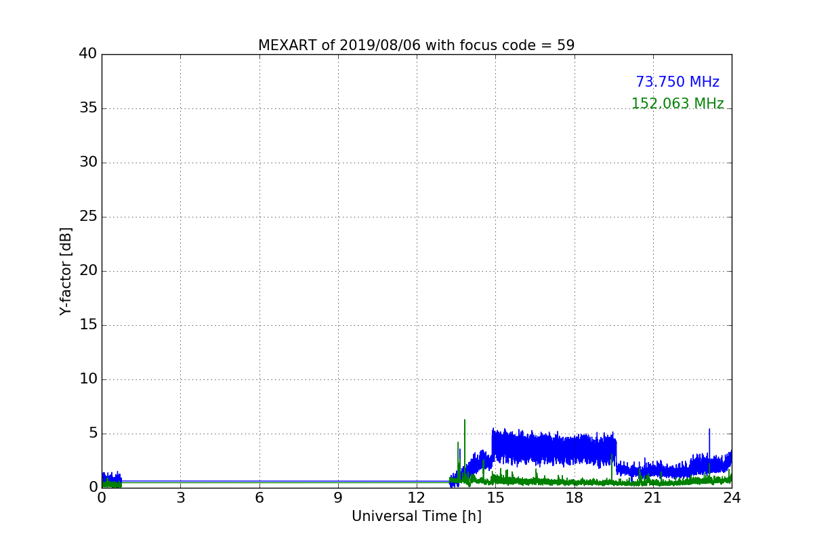
Task: Click the x-axis tick value 12
Action: (x=417, y=498)
